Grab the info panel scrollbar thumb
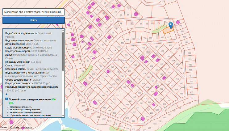The width and height of the screenshot is (229, 131). [x=63, y=52]
